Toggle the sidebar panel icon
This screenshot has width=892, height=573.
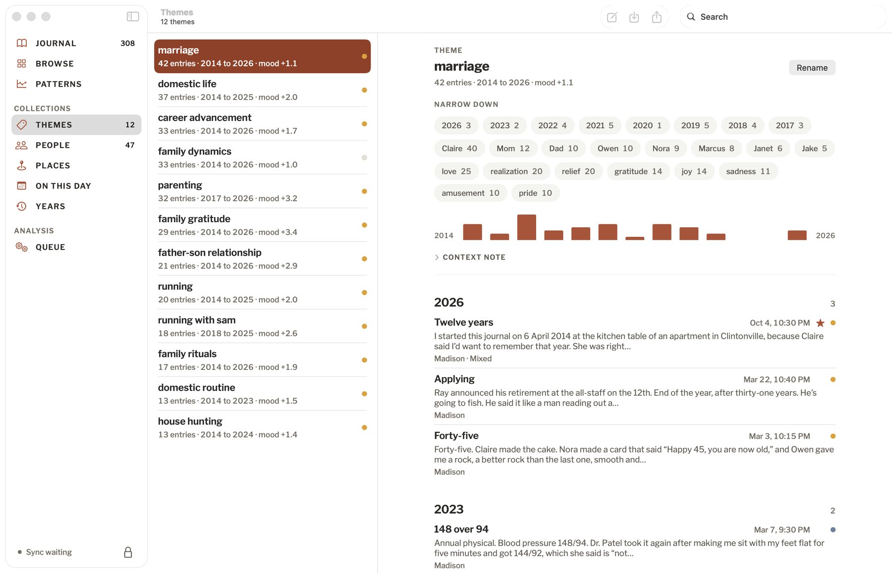133,17
